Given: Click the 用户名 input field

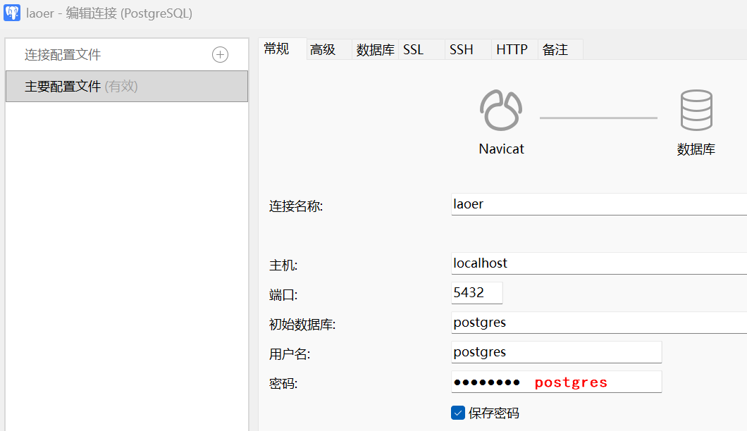Looking at the screenshot, I should 557,351.
